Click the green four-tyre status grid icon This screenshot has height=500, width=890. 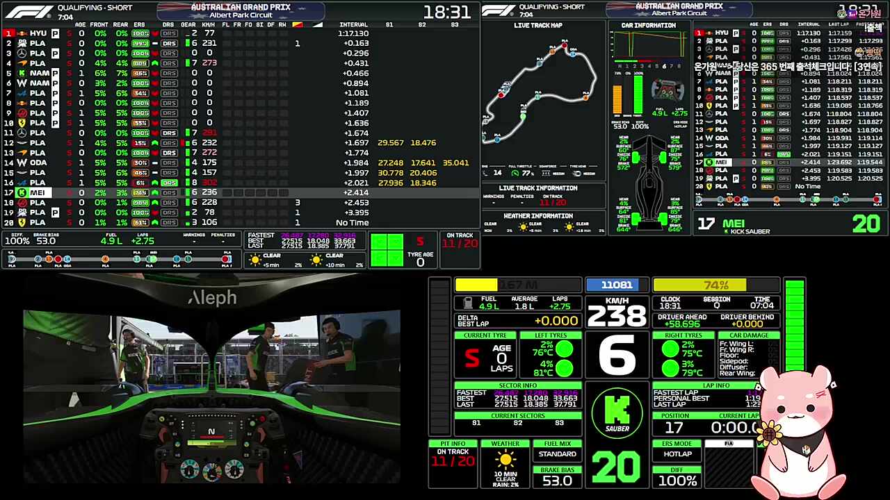pyautogui.click(x=387, y=250)
